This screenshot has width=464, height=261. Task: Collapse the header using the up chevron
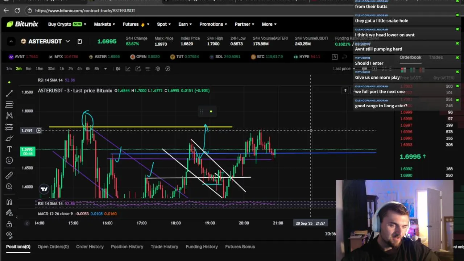point(11,41)
